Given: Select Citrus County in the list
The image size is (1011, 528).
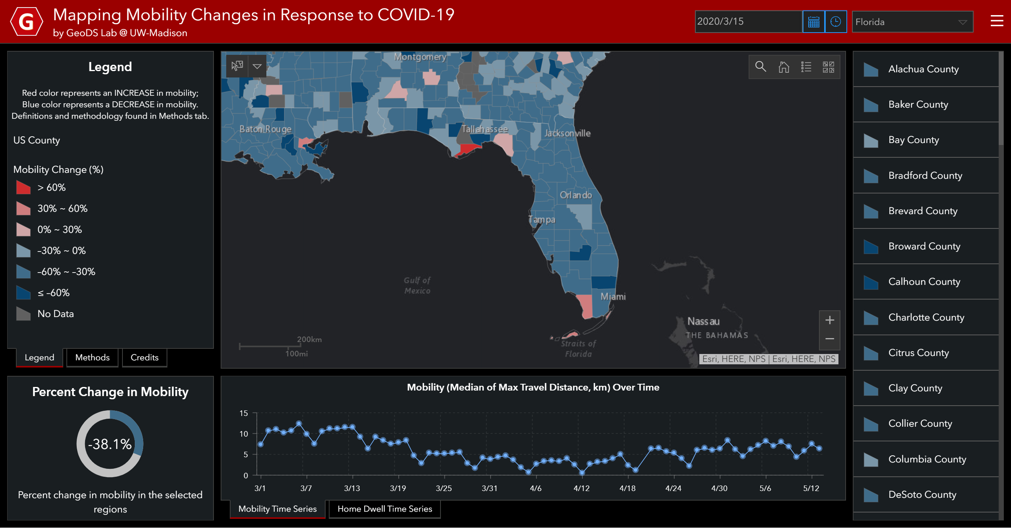Looking at the screenshot, I should 926,353.
